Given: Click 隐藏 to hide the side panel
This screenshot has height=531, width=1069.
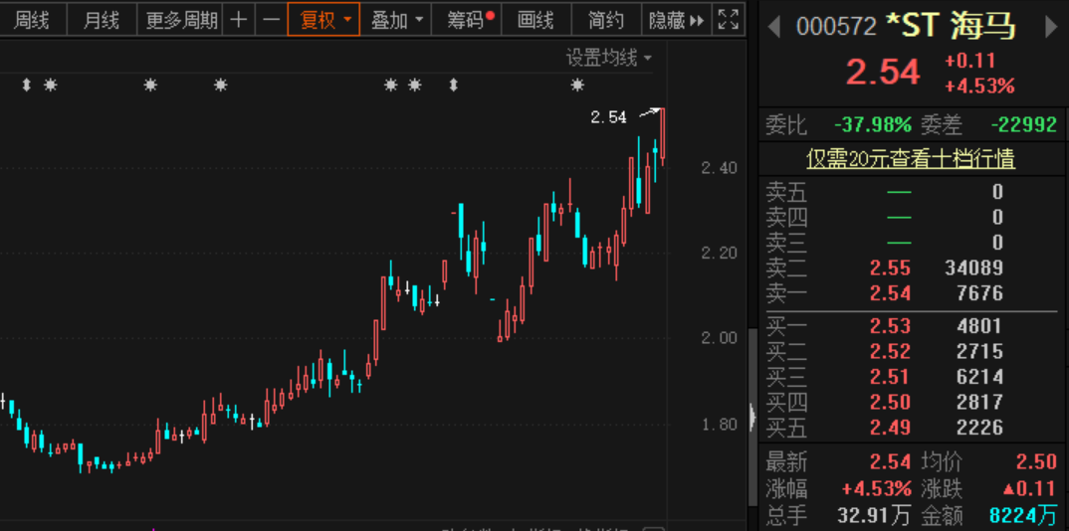Looking at the screenshot, I should (676, 20).
